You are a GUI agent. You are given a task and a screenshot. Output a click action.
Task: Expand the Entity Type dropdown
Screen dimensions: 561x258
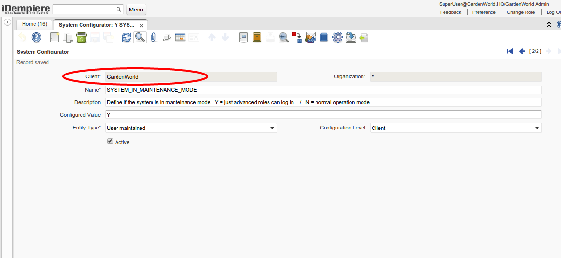pos(272,128)
